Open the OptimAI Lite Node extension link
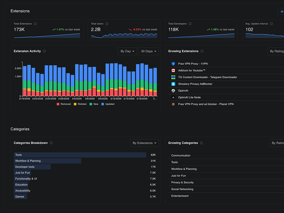 (189, 97)
